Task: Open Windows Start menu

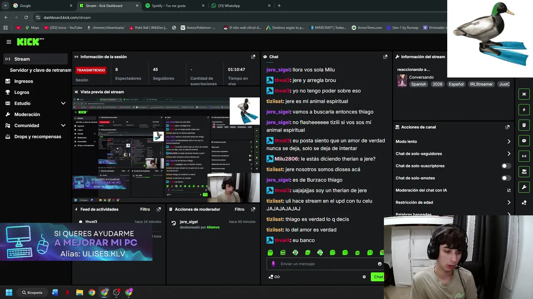Action: coord(9,292)
